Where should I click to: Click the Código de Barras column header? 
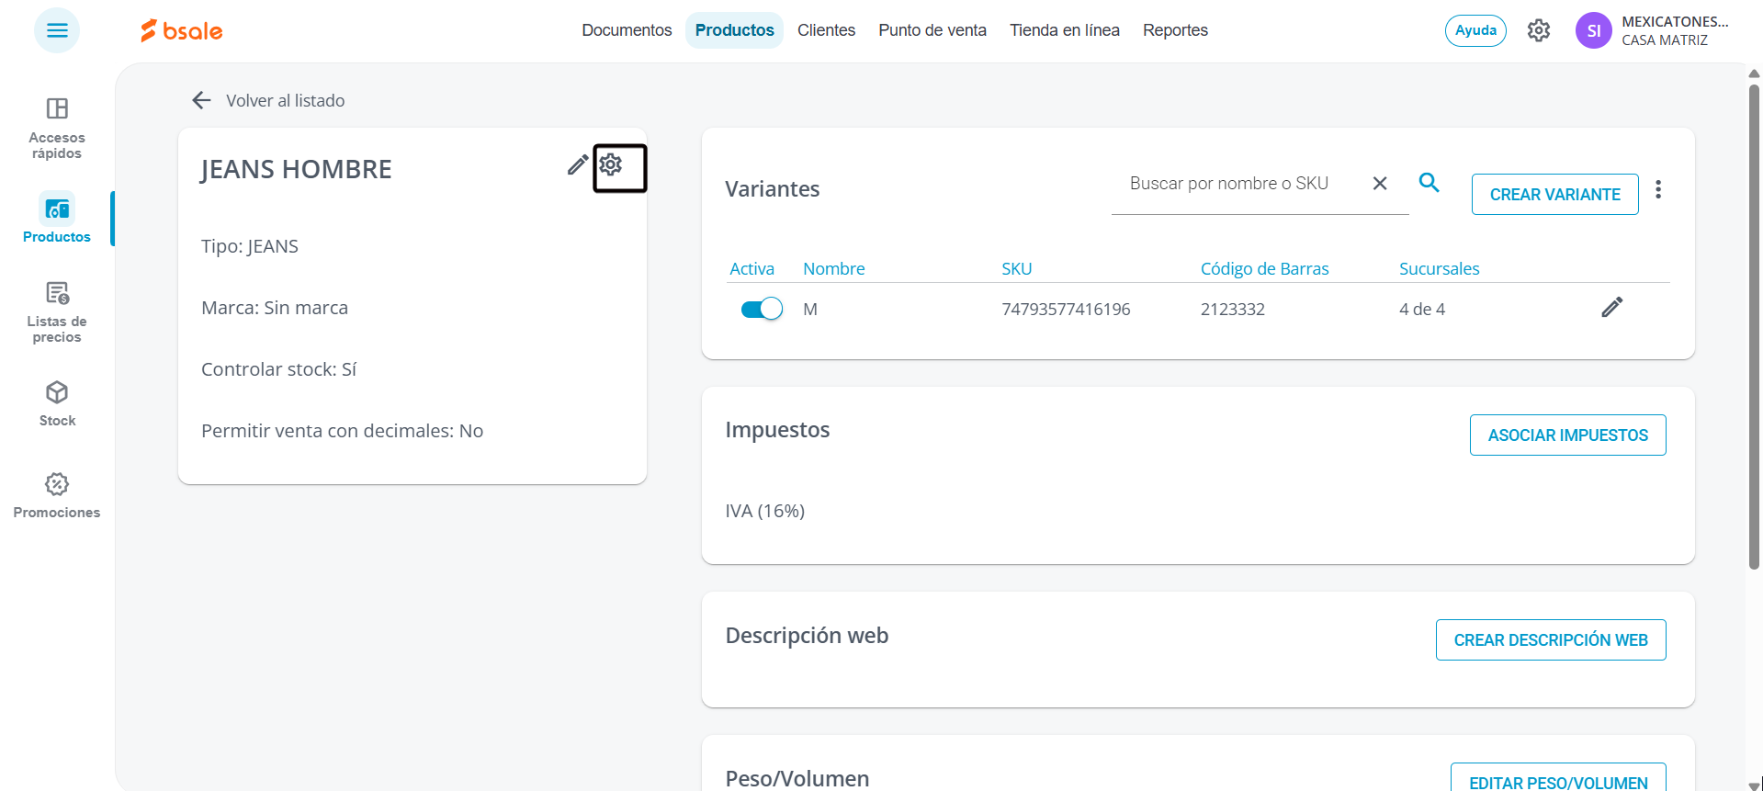tap(1264, 269)
